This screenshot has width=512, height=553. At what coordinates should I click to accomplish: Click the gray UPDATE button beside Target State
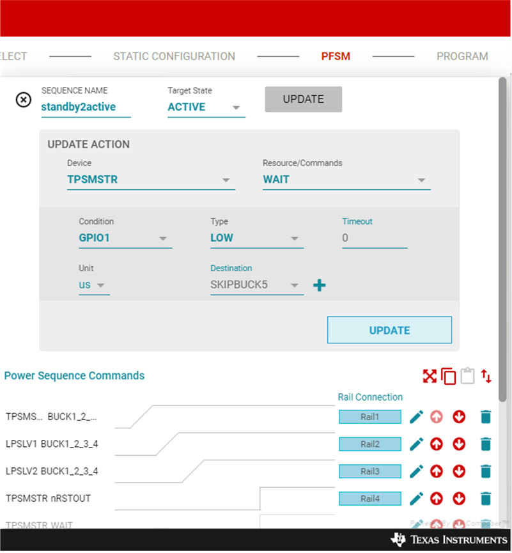click(x=303, y=99)
